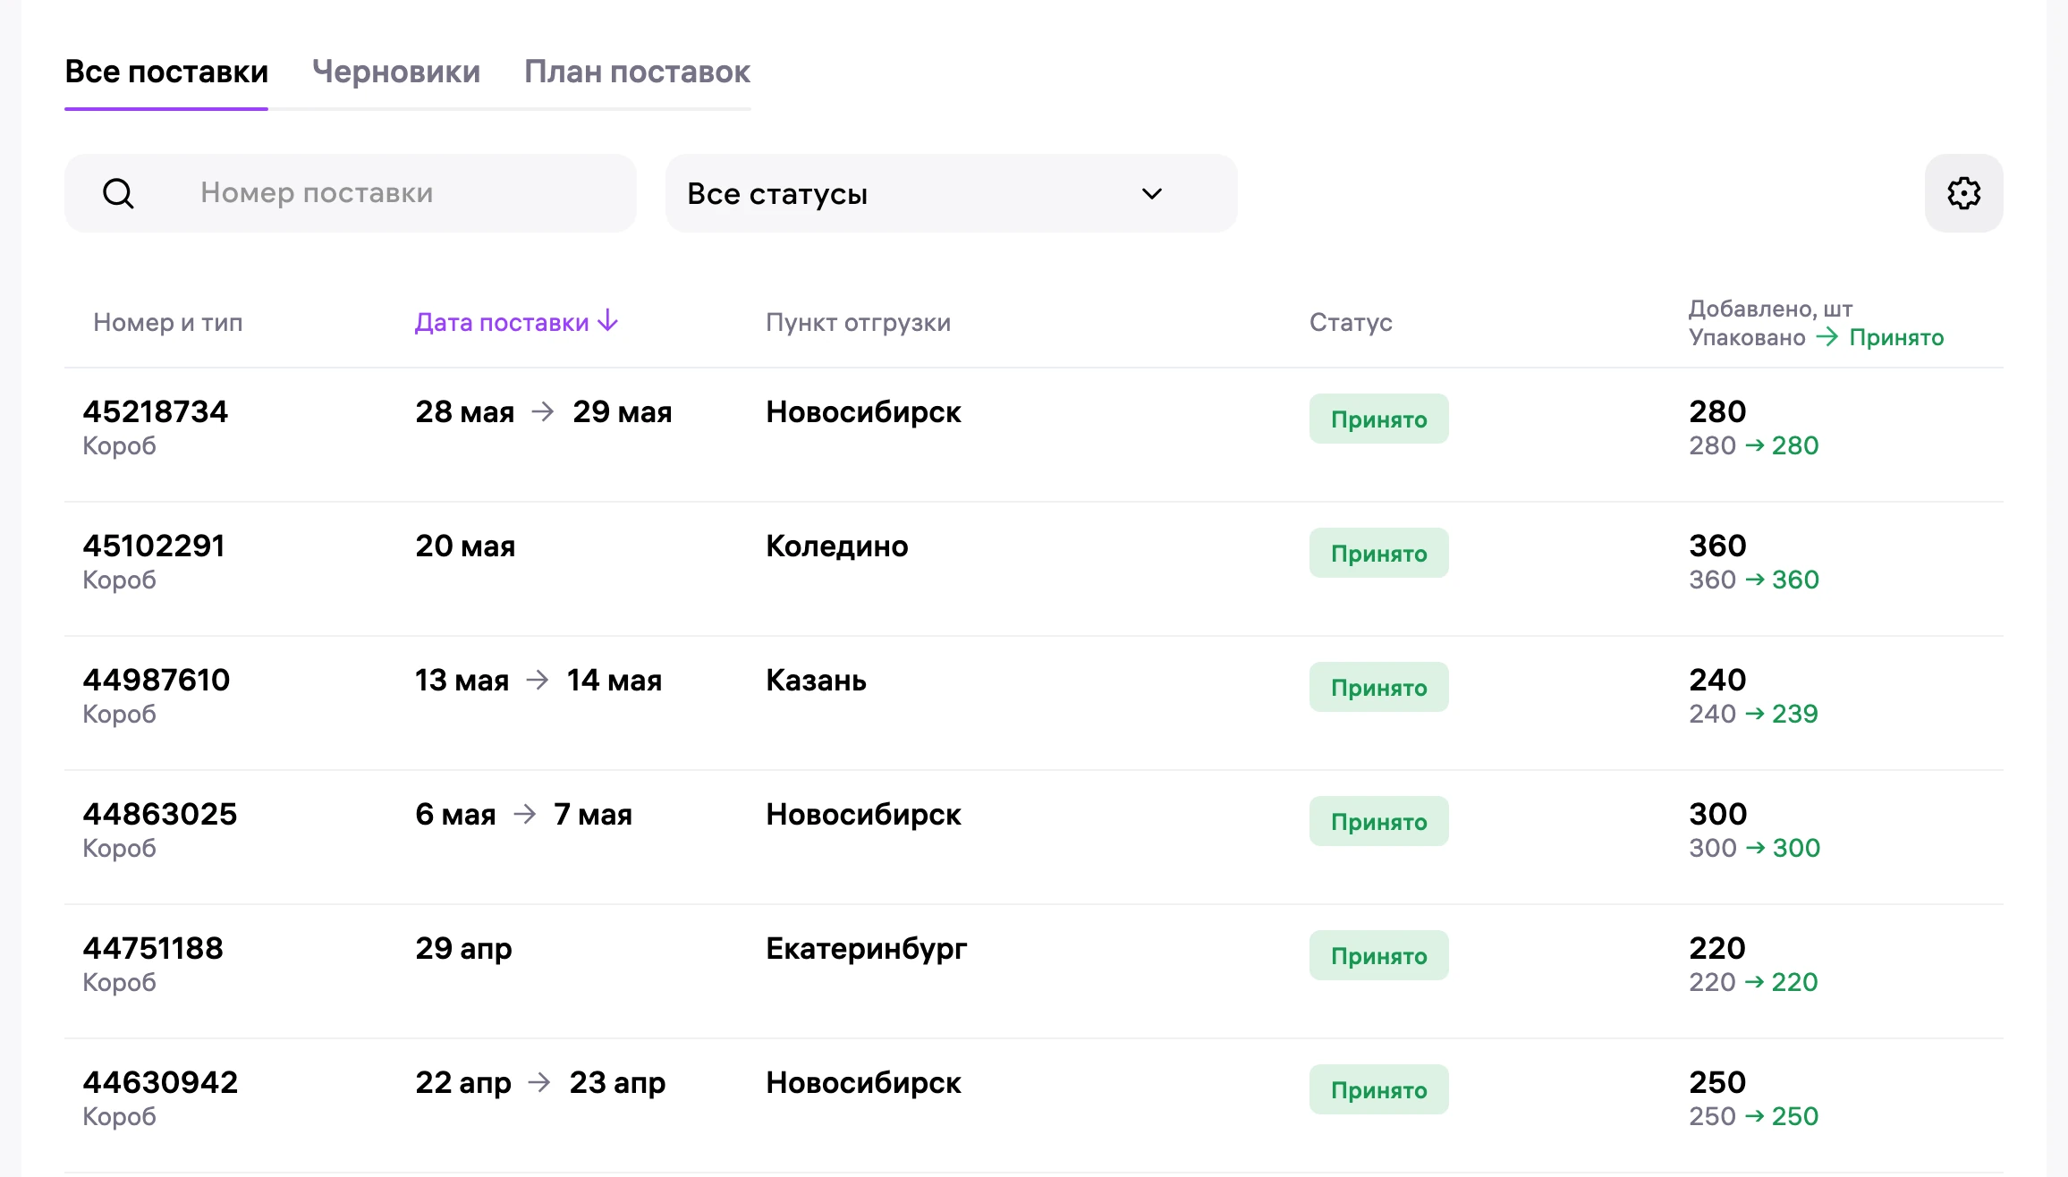
Task: Open supply number 44630942
Action: (x=160, y=1082)
